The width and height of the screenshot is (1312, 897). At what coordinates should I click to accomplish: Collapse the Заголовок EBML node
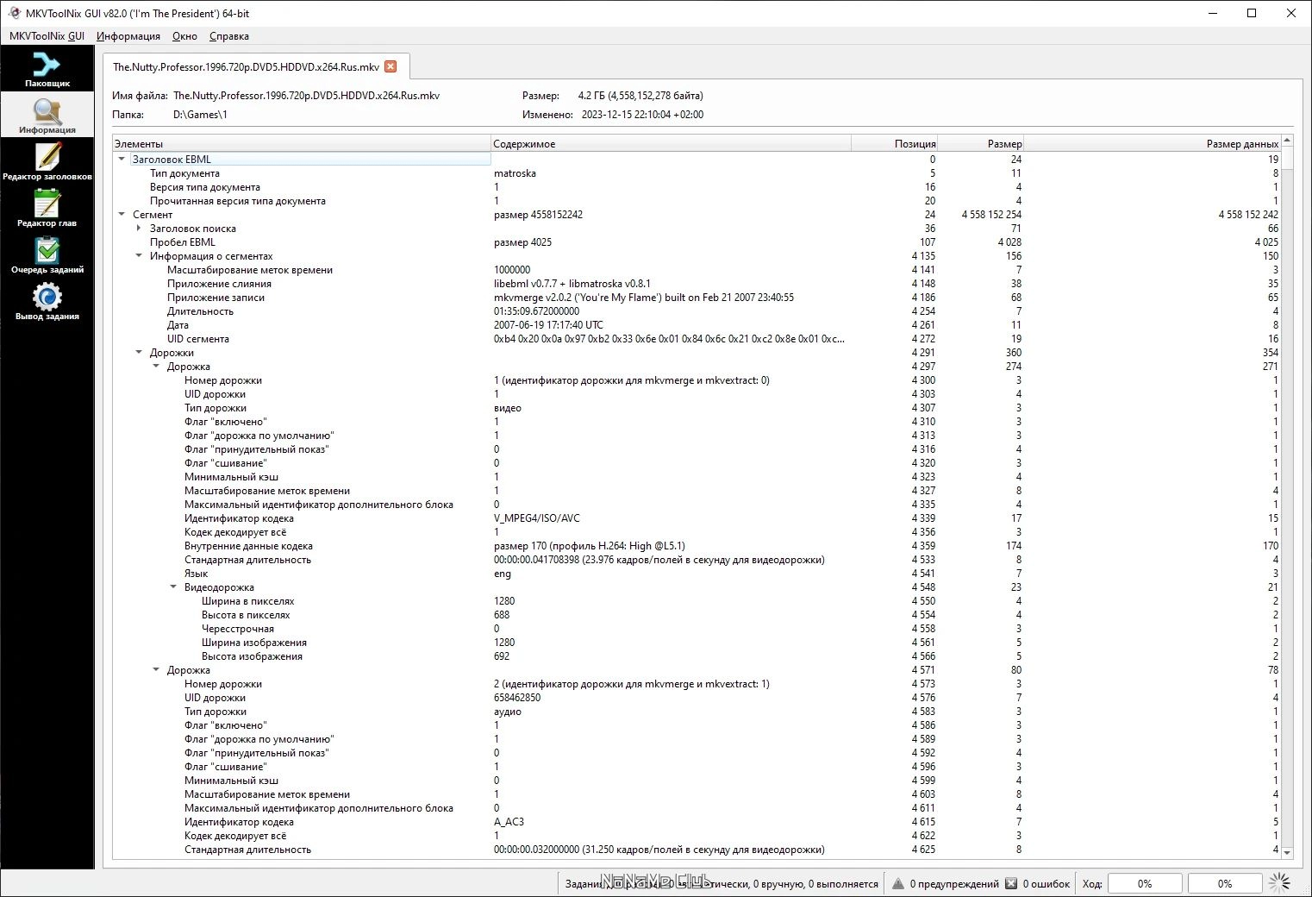pyautogui.click(x=122, y=159)
